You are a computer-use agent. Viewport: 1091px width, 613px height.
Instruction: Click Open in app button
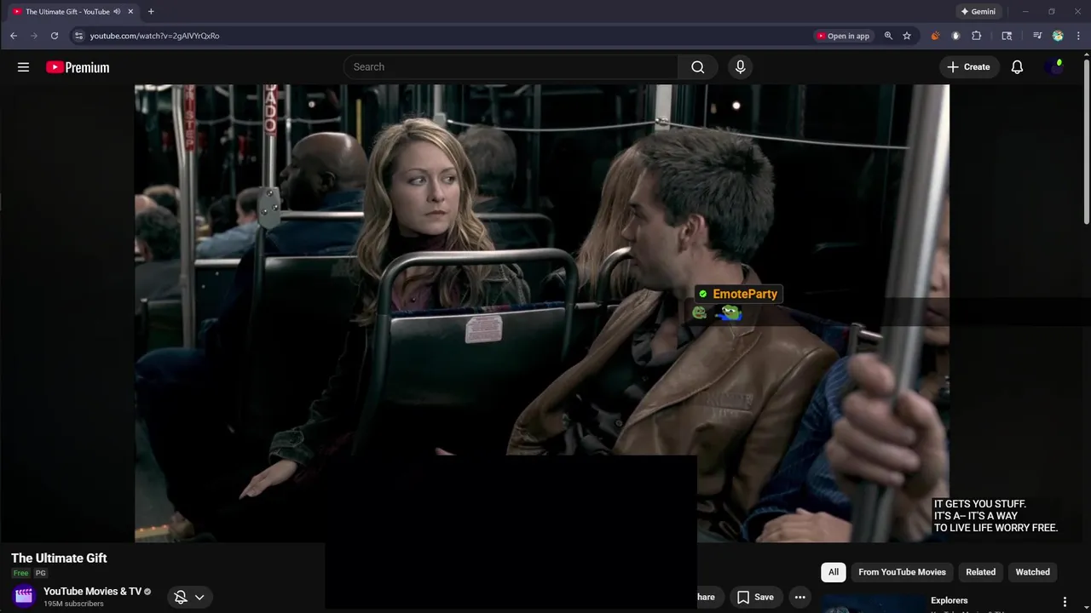[842, 36]
